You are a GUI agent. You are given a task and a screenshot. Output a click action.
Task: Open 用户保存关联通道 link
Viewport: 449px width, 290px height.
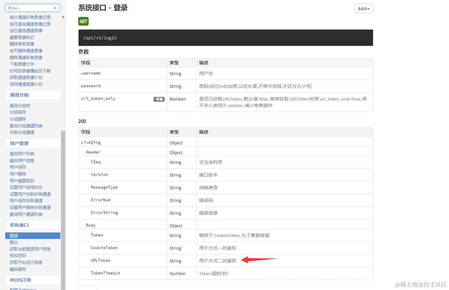point(26,201)
